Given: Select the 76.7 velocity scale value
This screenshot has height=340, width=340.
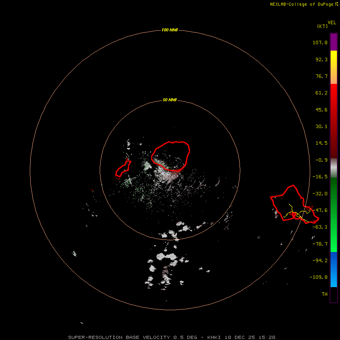Looking at the screenshot, I should [x=321, y=76].
